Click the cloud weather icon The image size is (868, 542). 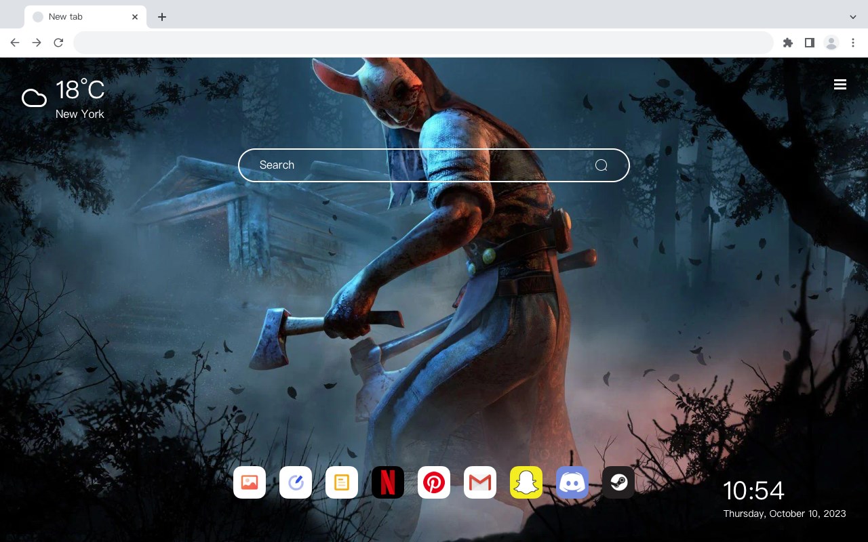coord(34,98)
